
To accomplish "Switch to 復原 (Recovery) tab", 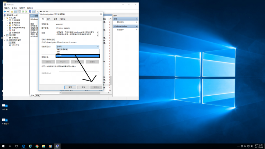I will point(56,19).
